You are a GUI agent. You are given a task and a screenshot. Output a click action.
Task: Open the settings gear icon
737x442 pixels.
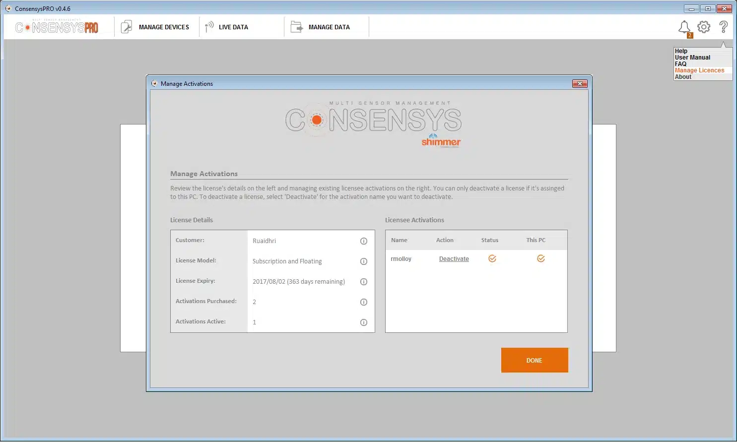pyautogui.click(x=704, y=27)
